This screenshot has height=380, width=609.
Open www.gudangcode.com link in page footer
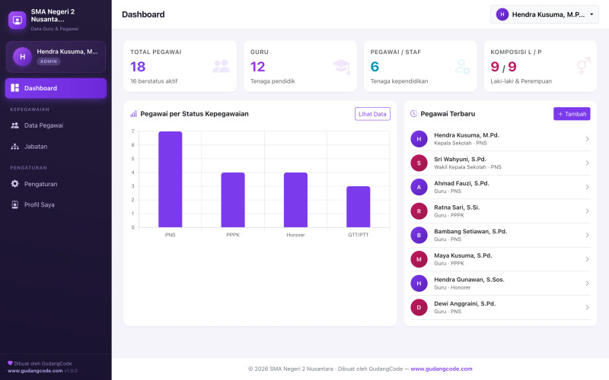(442, 369)
